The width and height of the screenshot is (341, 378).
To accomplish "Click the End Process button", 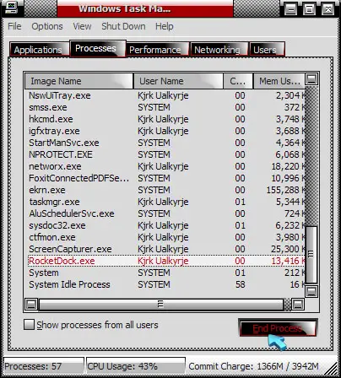I will 278,328.
